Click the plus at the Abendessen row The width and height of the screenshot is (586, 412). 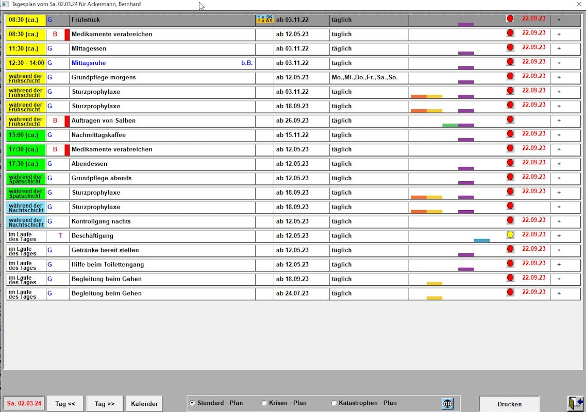[559, 164]
